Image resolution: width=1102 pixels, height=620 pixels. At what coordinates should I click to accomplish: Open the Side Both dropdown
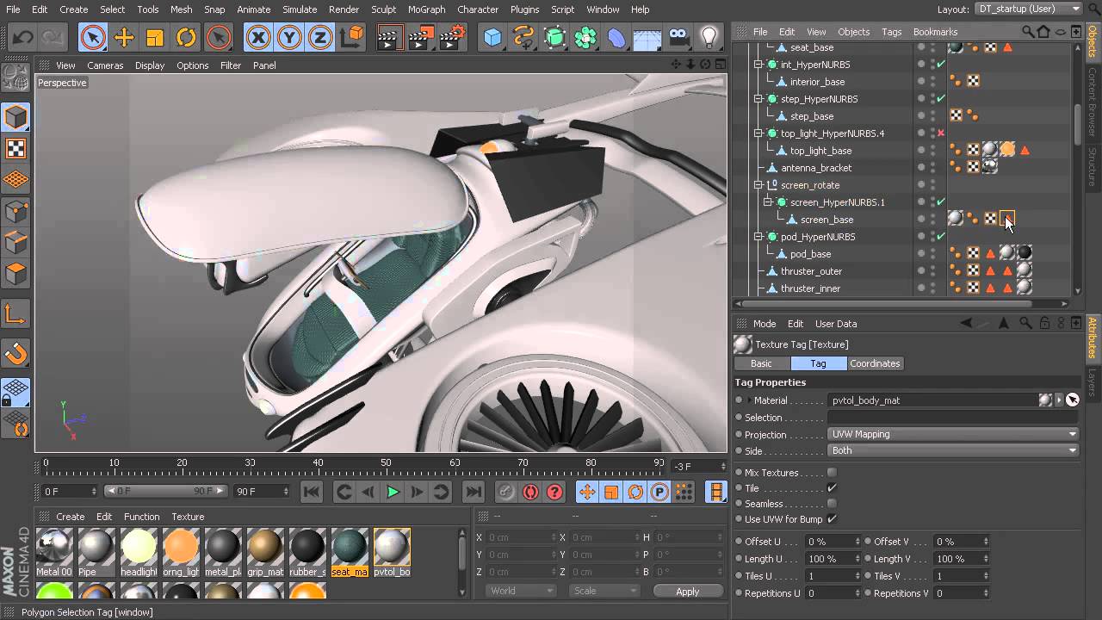click(953, 450)
